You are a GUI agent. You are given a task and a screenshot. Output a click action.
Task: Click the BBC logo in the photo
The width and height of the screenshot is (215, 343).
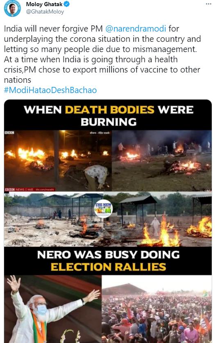click(x=9, y=132)
